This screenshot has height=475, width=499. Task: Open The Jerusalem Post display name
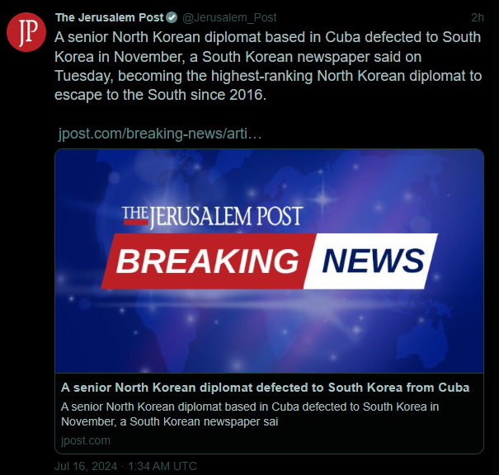[x=109, y=17]
